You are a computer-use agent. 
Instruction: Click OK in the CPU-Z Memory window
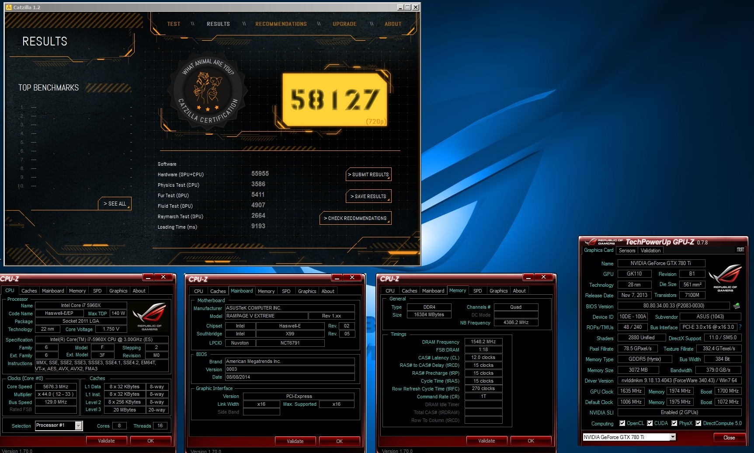[531, 441]
